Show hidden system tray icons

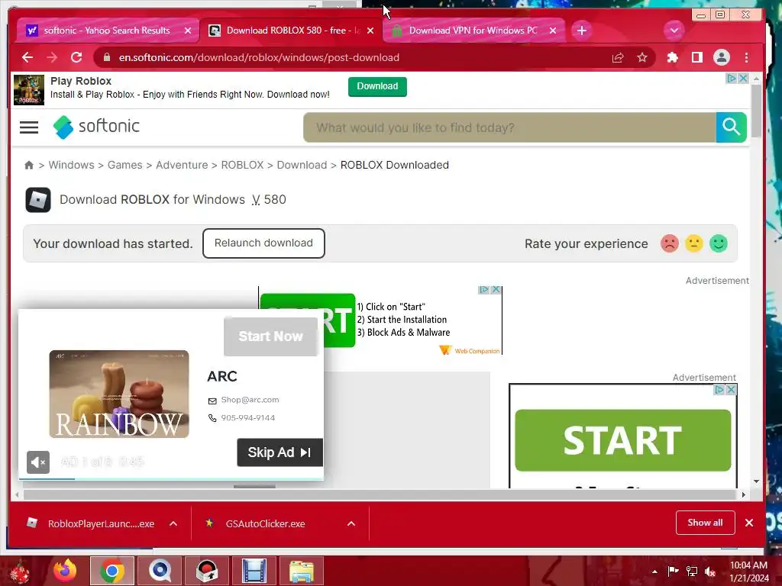(654, 572)
